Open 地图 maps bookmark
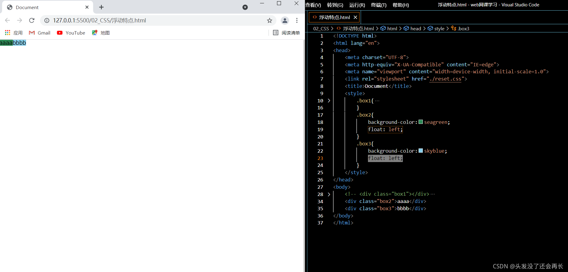This screenshot has width=568, height=272. click(x=101, y=33)
